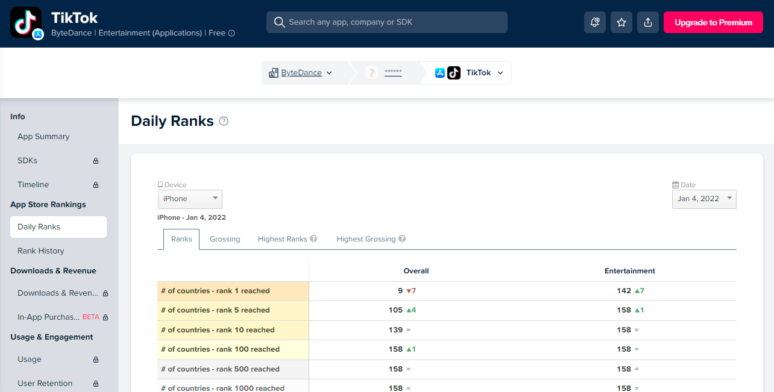
Task: Select the Ranks tab
Action: 181,239
